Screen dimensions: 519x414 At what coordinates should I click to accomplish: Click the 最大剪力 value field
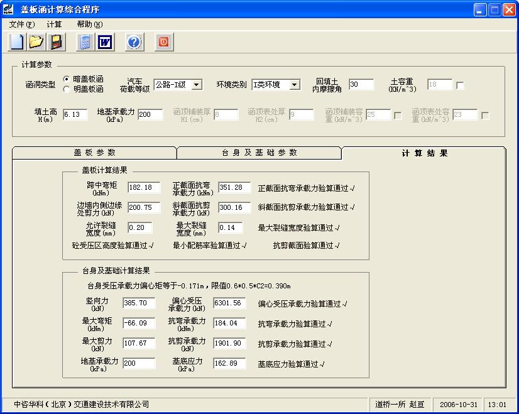point(139,343)
